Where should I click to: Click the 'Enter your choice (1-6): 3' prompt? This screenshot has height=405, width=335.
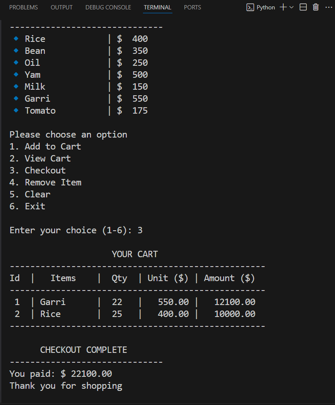point(76,230)
